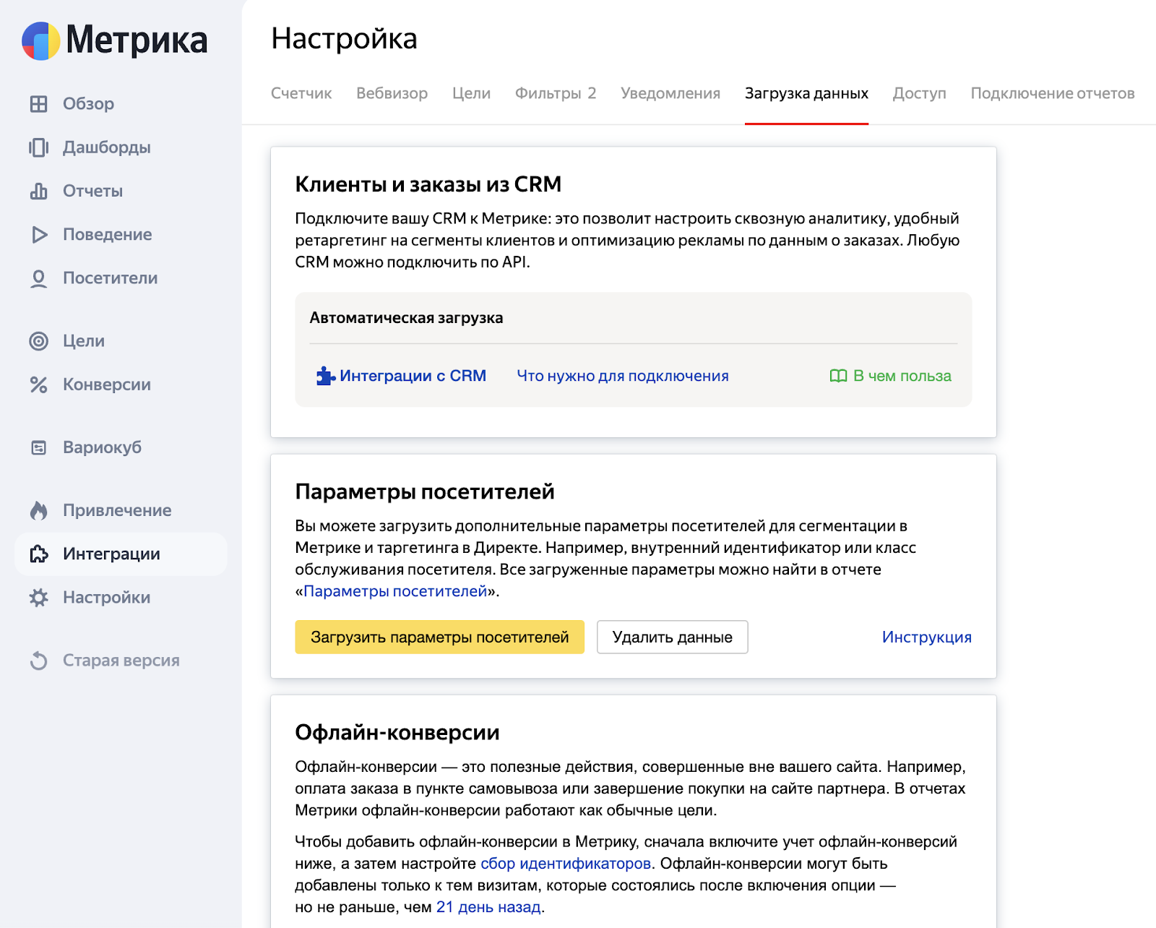Click the Офлайн-конверсии heading
The image size is (1156, 928).
point(397,732)
